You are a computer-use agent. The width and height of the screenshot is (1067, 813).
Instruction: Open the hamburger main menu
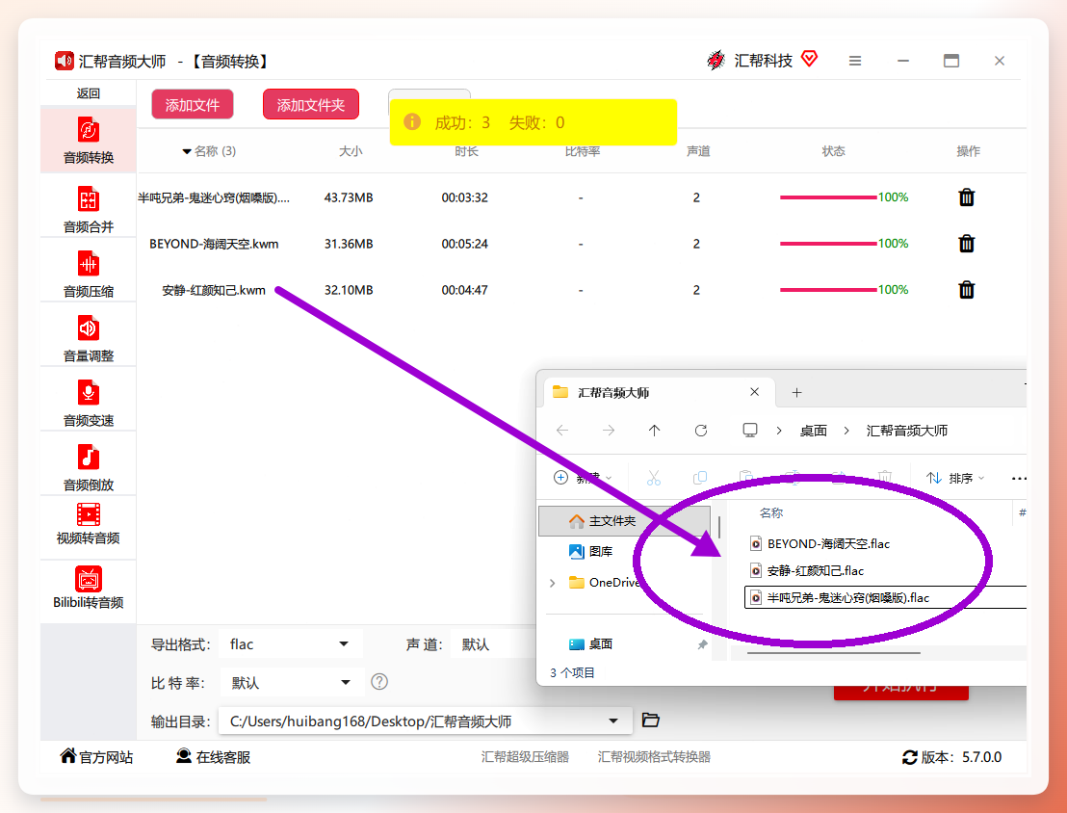pos(855,62)
